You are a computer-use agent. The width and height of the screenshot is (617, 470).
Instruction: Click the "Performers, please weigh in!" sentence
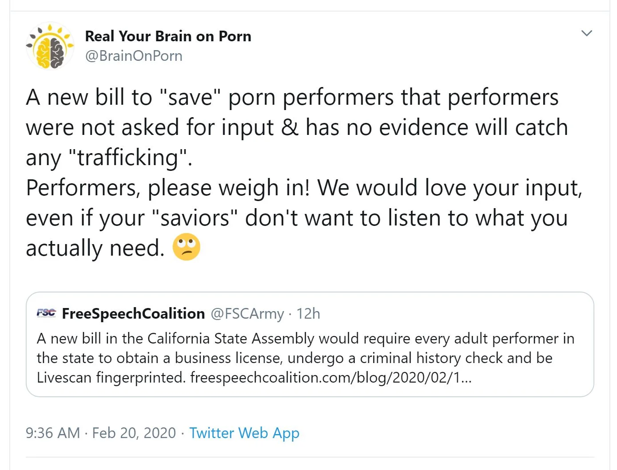tap(169, 188)
